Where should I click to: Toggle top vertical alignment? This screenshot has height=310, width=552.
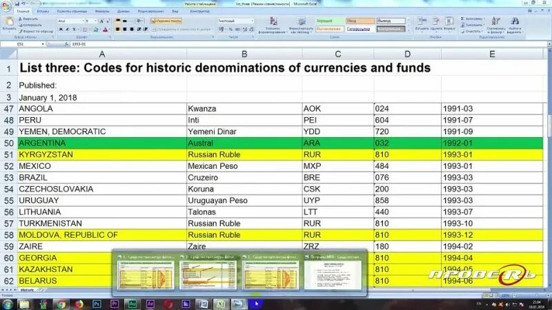[x=118, y=21]
